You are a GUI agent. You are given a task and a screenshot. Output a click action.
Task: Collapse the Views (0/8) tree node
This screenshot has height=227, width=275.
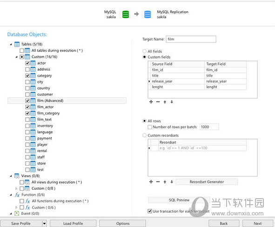[x=11, y=176]
